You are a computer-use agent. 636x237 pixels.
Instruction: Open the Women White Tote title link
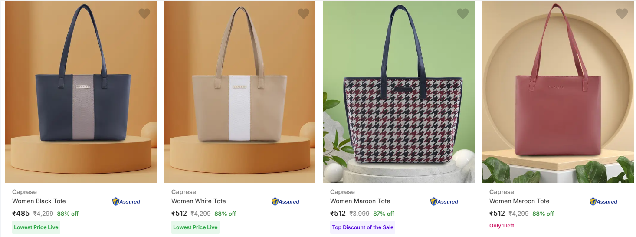[199, 201]
